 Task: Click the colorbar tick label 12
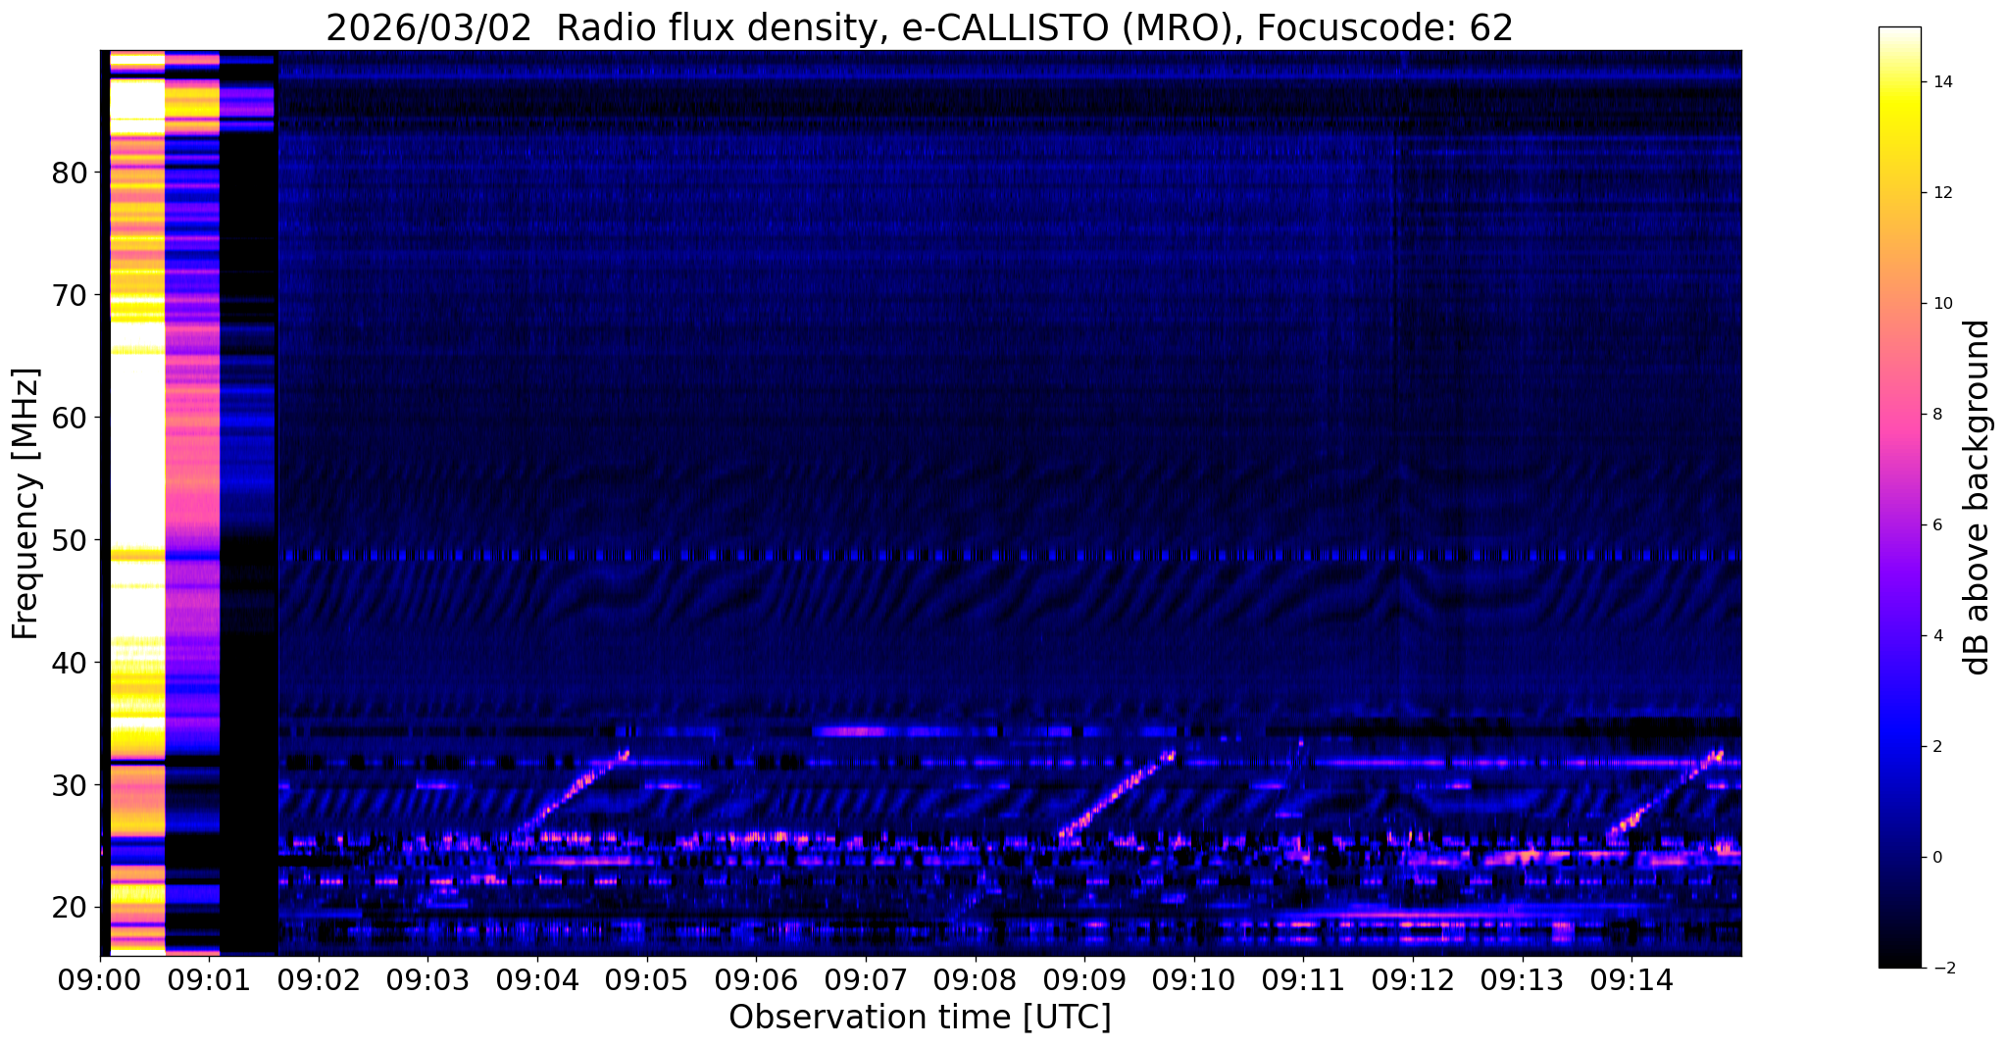(x=1941, y=193)
